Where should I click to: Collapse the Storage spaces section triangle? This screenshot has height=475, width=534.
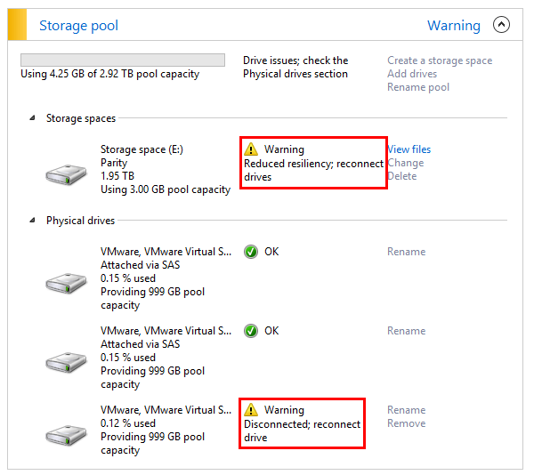[x=32, y=118]
